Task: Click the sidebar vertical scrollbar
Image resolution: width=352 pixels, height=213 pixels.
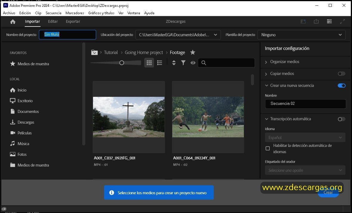Action: coord(84,94)
